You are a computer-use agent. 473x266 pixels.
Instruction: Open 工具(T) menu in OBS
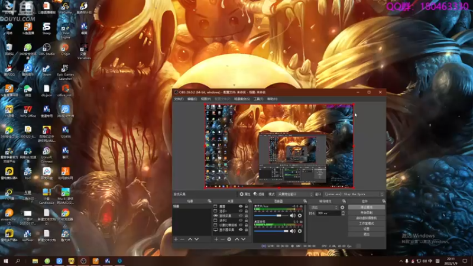pos(258,99)
